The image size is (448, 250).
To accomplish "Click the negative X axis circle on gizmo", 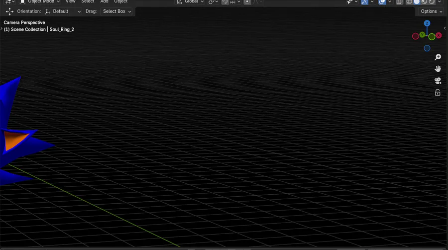I will 416,36.
